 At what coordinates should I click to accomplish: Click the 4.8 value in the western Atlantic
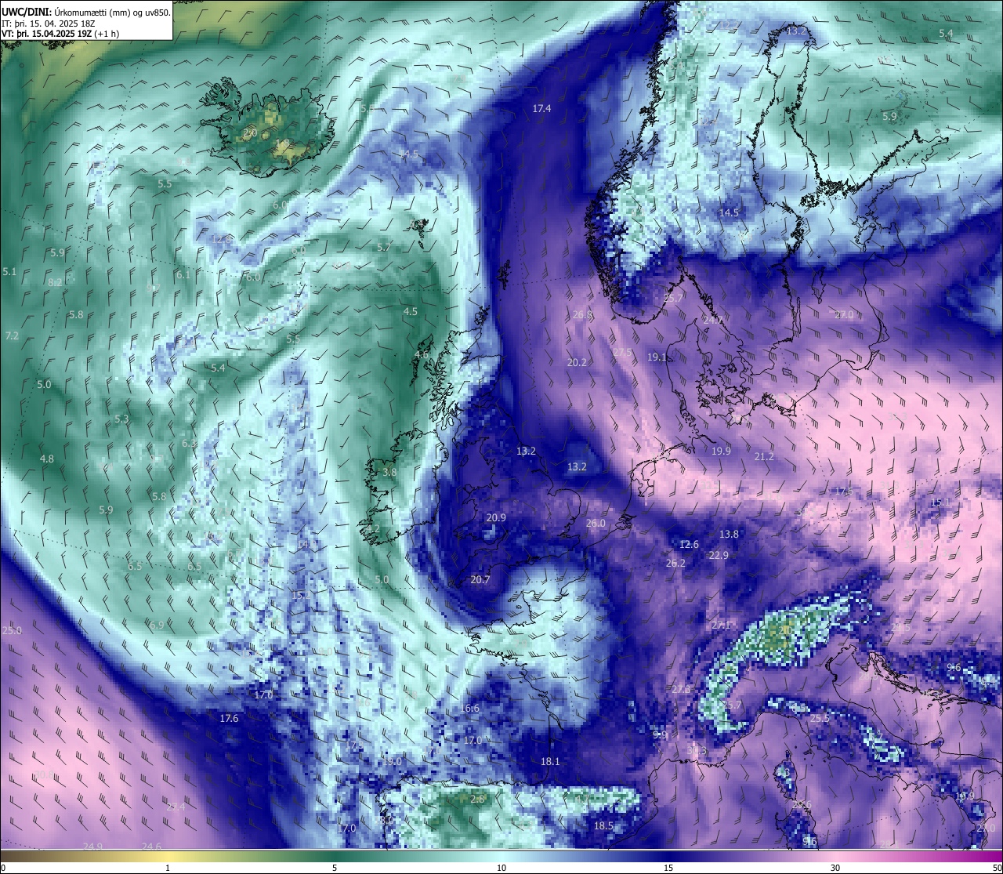[47, 459]
